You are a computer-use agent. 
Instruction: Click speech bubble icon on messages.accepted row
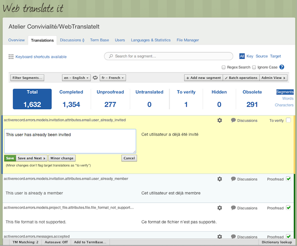point(233,237)
